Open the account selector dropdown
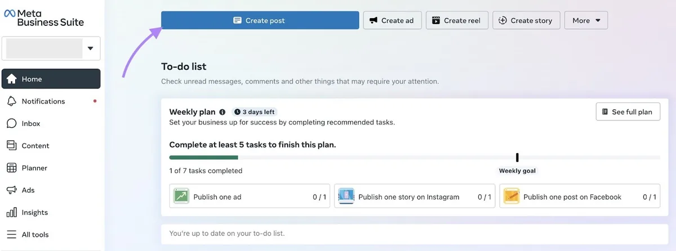676x251 pixels. [51, 48]
